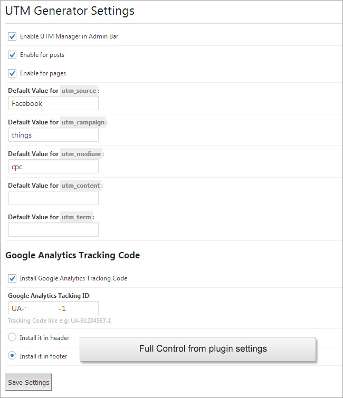Click the utm_medium field containing cpc
The image size is (343, 398).
pyautogui.click(x=53, y=167)
